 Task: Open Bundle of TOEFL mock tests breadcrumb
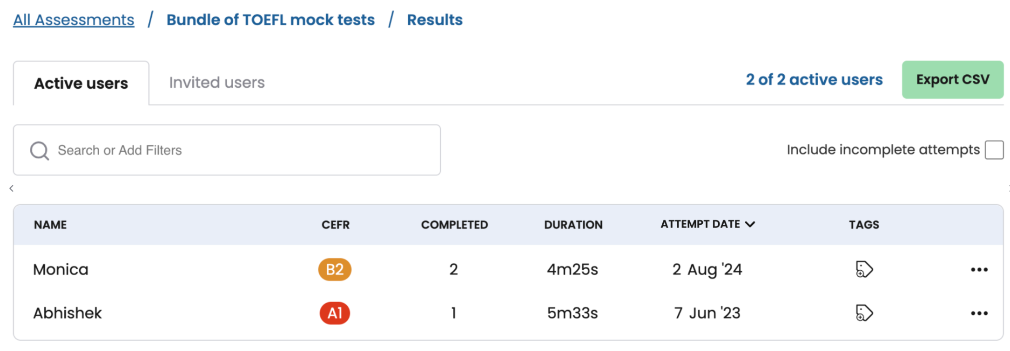270,20
